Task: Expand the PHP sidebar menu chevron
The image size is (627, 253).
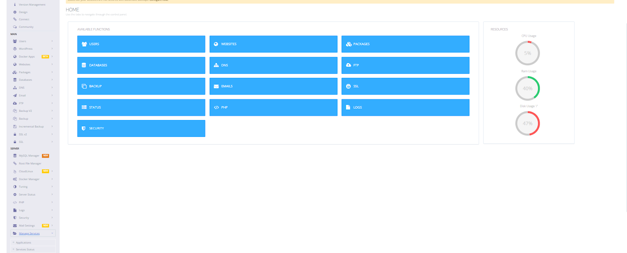Action: pyautogui.click(x=52, y=202)
